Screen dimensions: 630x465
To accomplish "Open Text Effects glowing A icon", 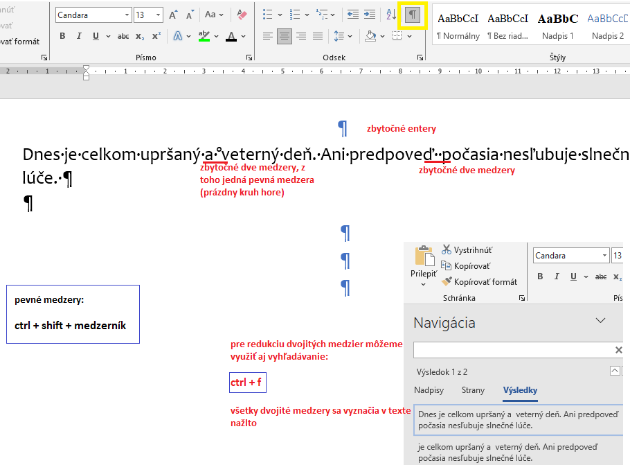I will tap(178, 36).
